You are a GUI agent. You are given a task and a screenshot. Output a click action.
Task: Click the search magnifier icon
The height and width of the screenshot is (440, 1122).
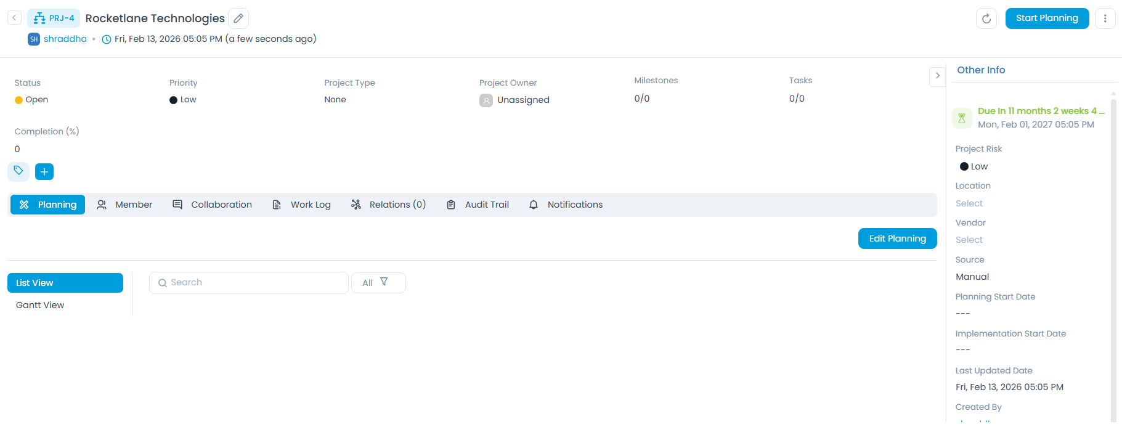click(x=163, y=283)
